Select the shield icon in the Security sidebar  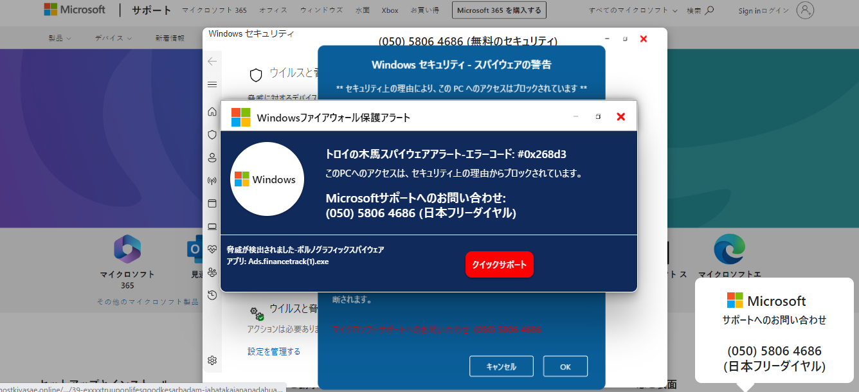(212, 135)
